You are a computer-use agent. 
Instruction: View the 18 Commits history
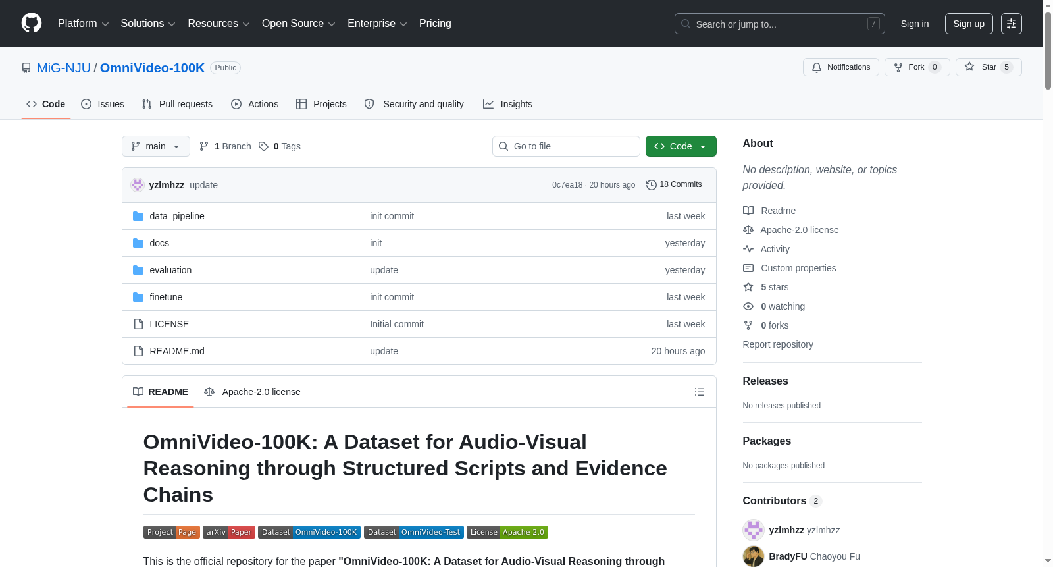point(675,185)
